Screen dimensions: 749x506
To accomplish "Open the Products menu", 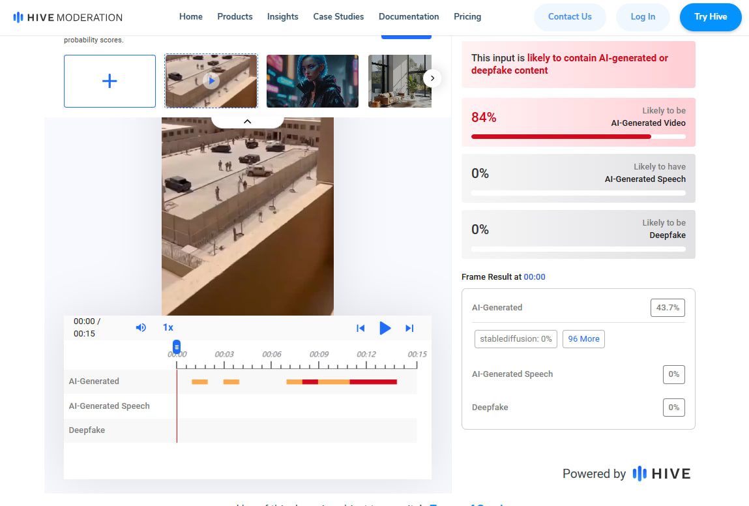I will (235, 17).
